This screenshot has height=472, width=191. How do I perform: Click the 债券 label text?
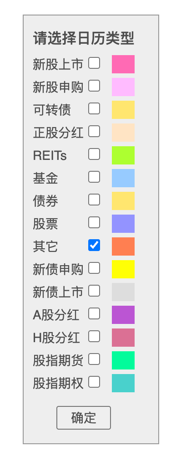45,201
